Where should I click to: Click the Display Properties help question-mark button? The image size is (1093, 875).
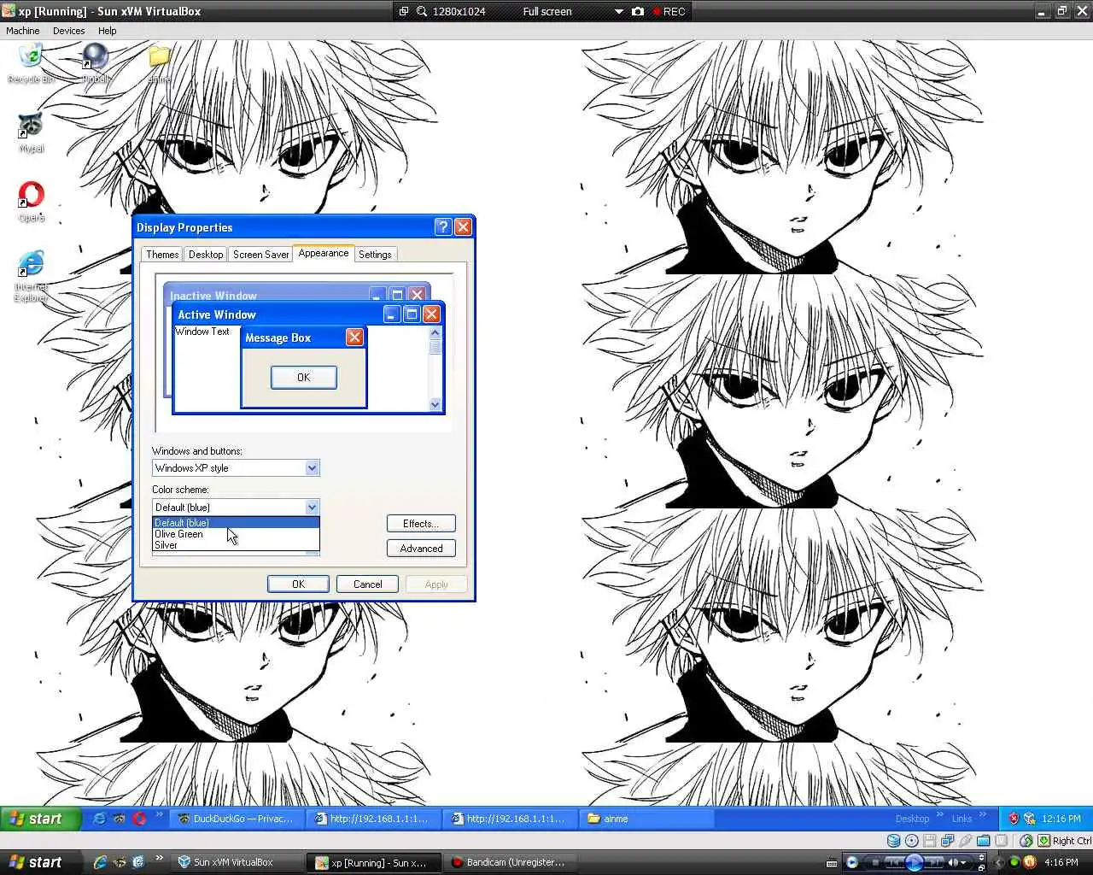(x=442, y=226)
